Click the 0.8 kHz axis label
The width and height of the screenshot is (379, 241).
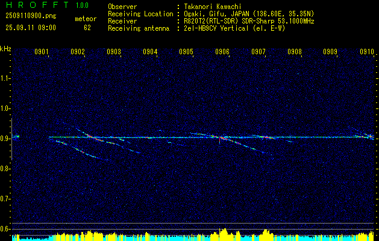tap(5, 169)
